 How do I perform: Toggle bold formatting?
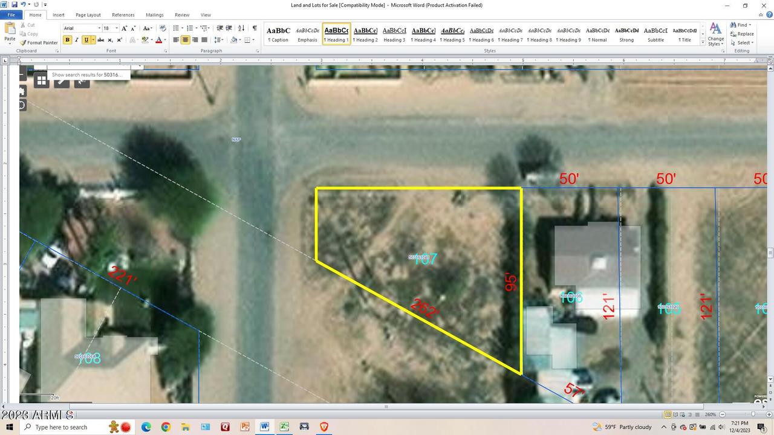67,40
